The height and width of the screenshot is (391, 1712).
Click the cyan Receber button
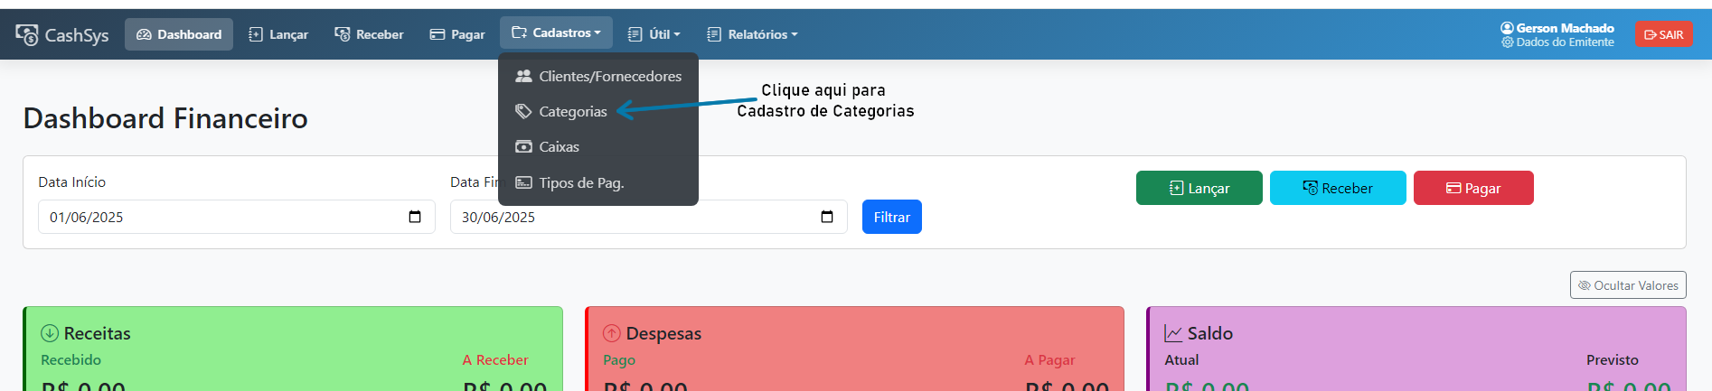[1338, 188]
